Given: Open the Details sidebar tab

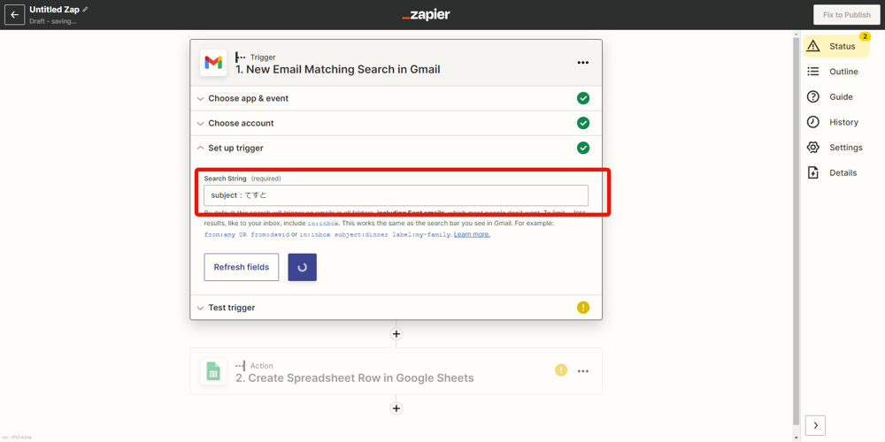Looking at the screenshot, I should tap(833, 173).
